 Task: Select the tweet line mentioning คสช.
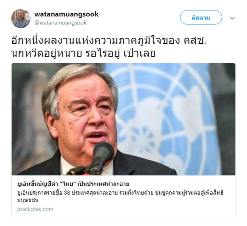[x=109, y=41]
